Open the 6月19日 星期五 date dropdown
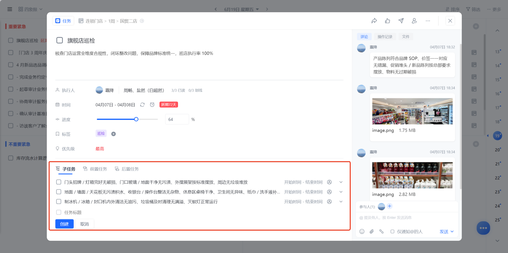 coord(241,9)
